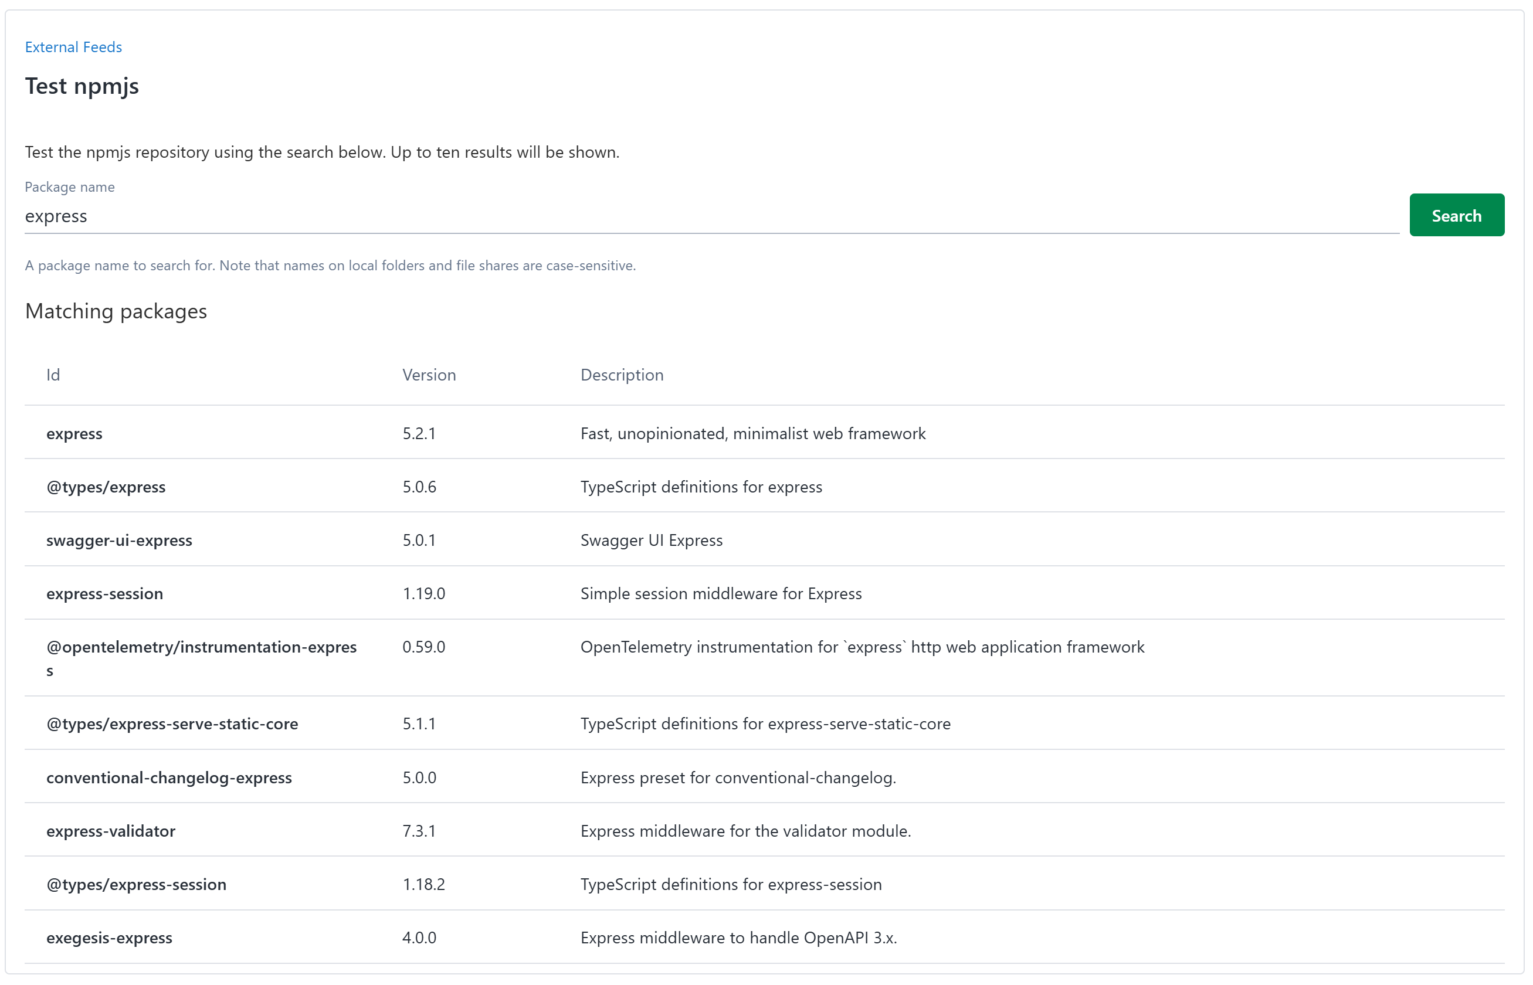Select the swagger-ui-express package

120,540
